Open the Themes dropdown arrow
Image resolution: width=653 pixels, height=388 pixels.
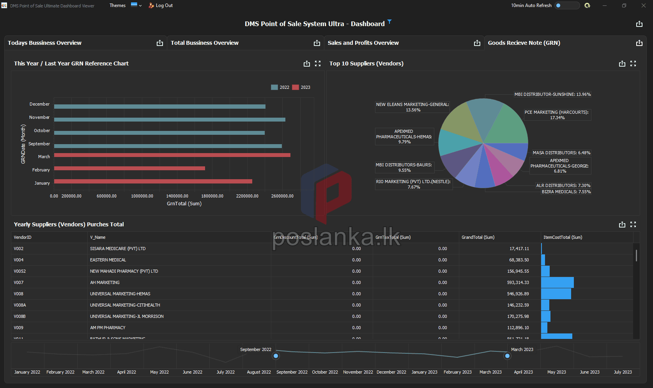pos(140,6)
